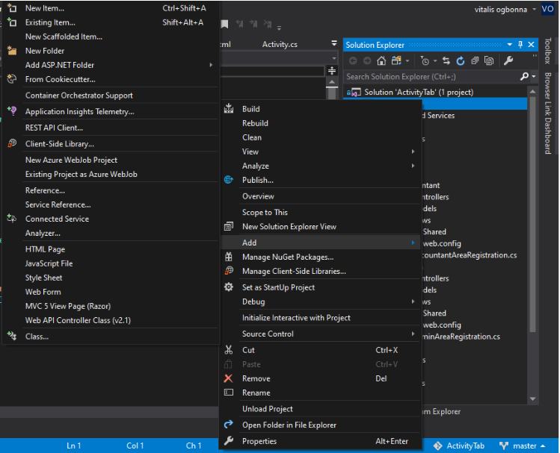560x453 pixels.
Task: Choose Existing Item... in the Add submenu
Action: tap(111, 22)
